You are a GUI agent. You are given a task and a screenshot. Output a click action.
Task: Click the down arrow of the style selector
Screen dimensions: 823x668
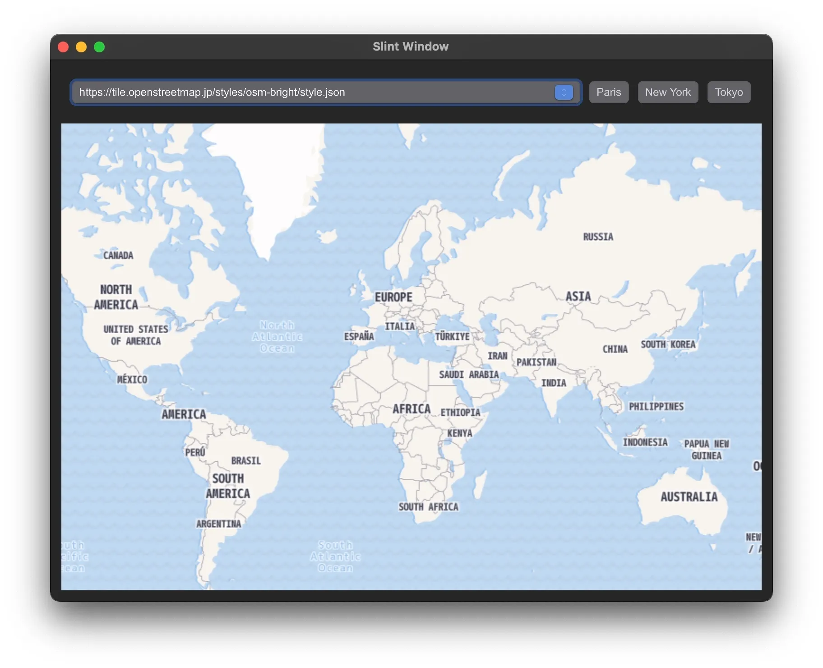[563, 95]
